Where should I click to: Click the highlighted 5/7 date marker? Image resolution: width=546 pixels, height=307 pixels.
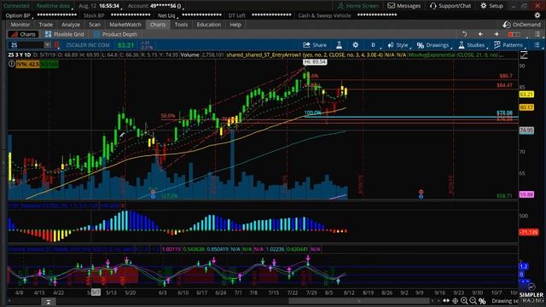tap(96, 293)
